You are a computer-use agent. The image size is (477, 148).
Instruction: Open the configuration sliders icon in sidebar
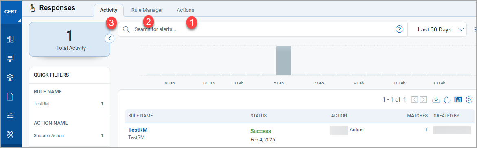(10, 115)
